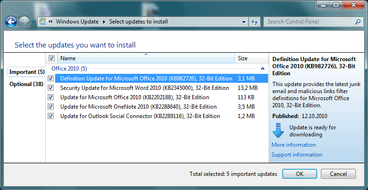
Task: Uncheck the Update for Microsoft Office KB2202188 checkbox
Action: pyautogui.click(x=51, y=97)
